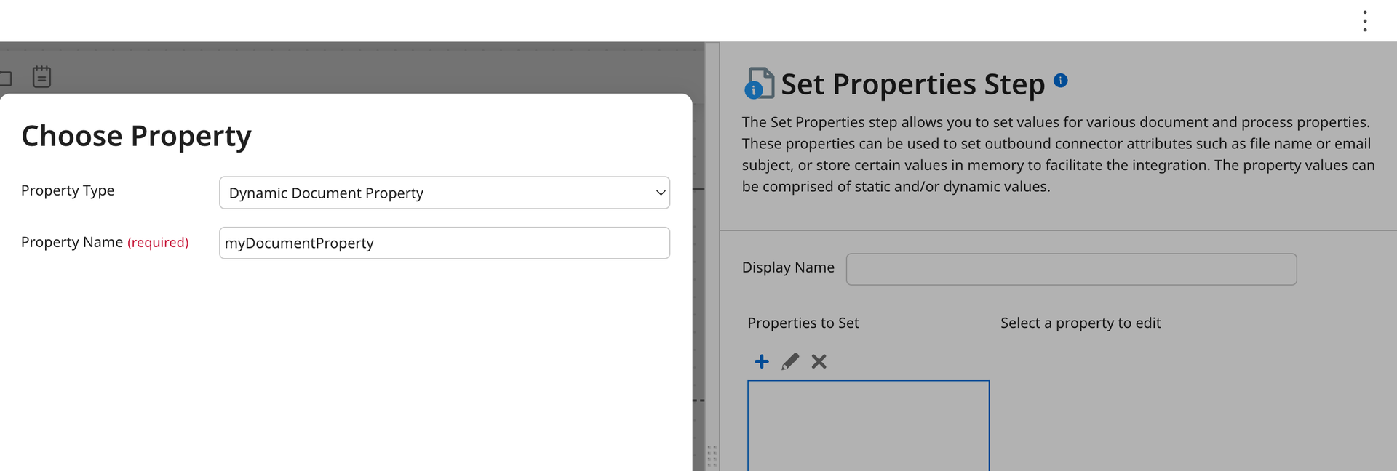Click the Set Properties Step document icon

click(759, 84)
